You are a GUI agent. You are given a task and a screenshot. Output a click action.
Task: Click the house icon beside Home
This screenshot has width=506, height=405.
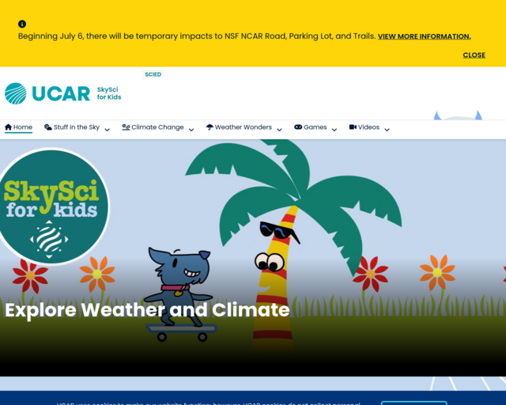[x=9, y=127]
